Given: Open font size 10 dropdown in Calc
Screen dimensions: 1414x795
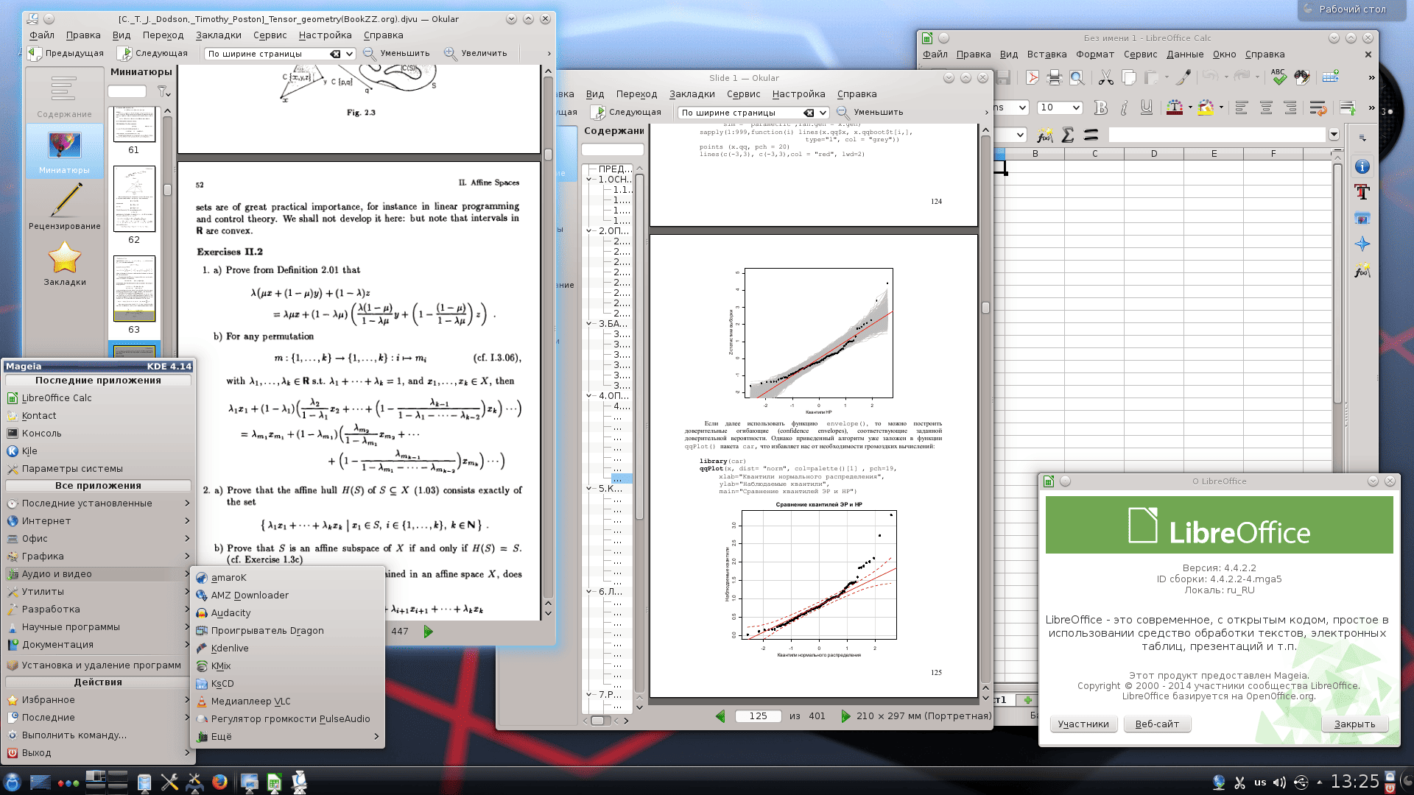Looking at the screenshot, I should (1076, 107).
